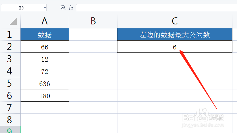237x133 pixels.
Task: Click the 左边的数据最大公约数 header cell
Action: tap(175, 35)
